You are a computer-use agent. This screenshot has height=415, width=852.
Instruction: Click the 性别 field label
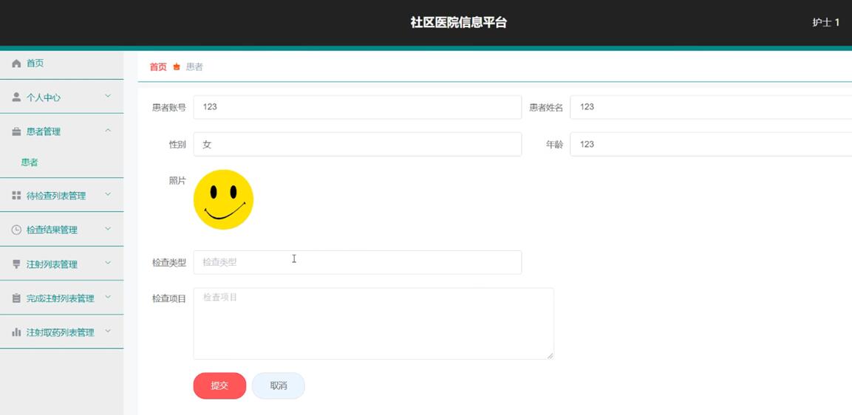click(x=177, y=145)
